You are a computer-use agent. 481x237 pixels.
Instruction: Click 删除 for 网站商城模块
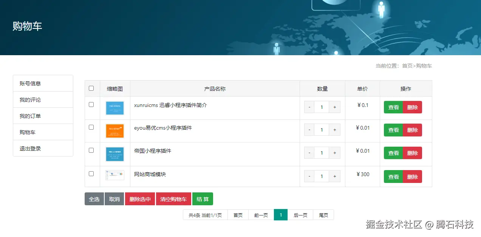[x=413, y=177]
